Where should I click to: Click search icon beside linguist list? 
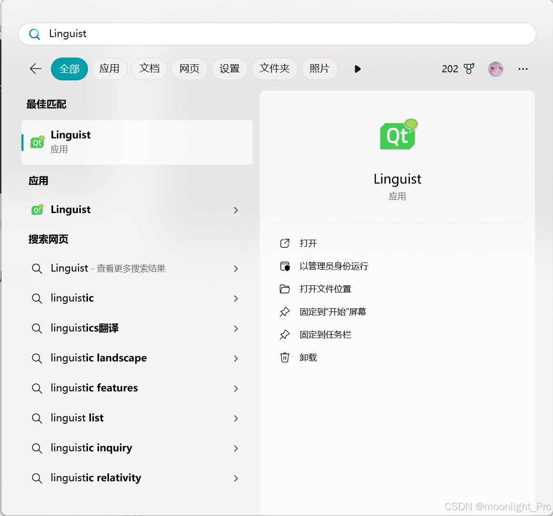click(37, 419)
